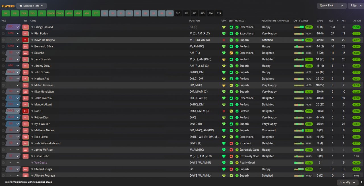Click James McAtee's Extremely Good morale icon
364x186 pixels.
pos(237,150)
